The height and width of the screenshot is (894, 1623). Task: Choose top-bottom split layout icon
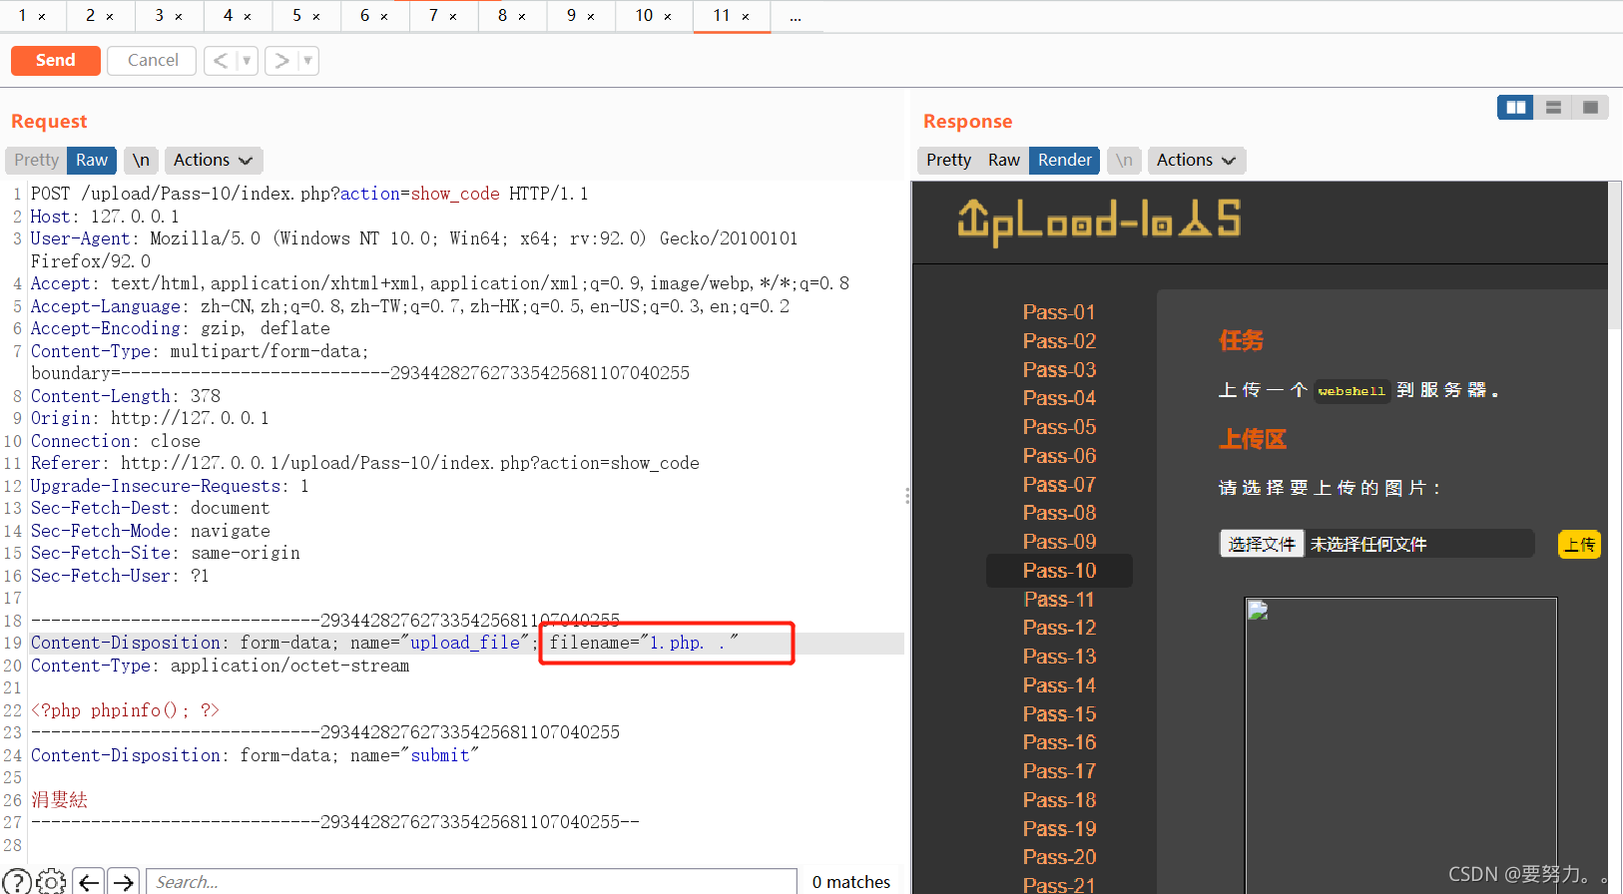(1553, 107)
